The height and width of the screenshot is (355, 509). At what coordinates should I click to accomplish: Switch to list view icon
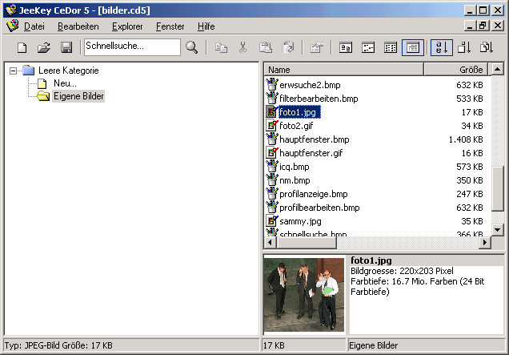click(x=391, y=48)
